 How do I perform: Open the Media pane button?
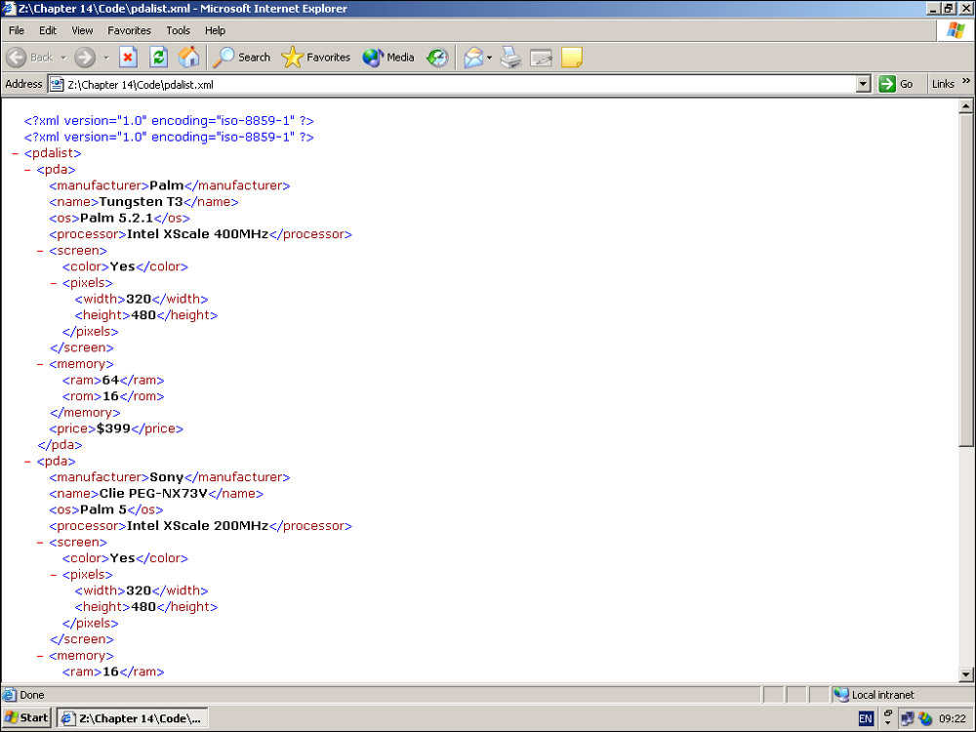pos(388,58)
